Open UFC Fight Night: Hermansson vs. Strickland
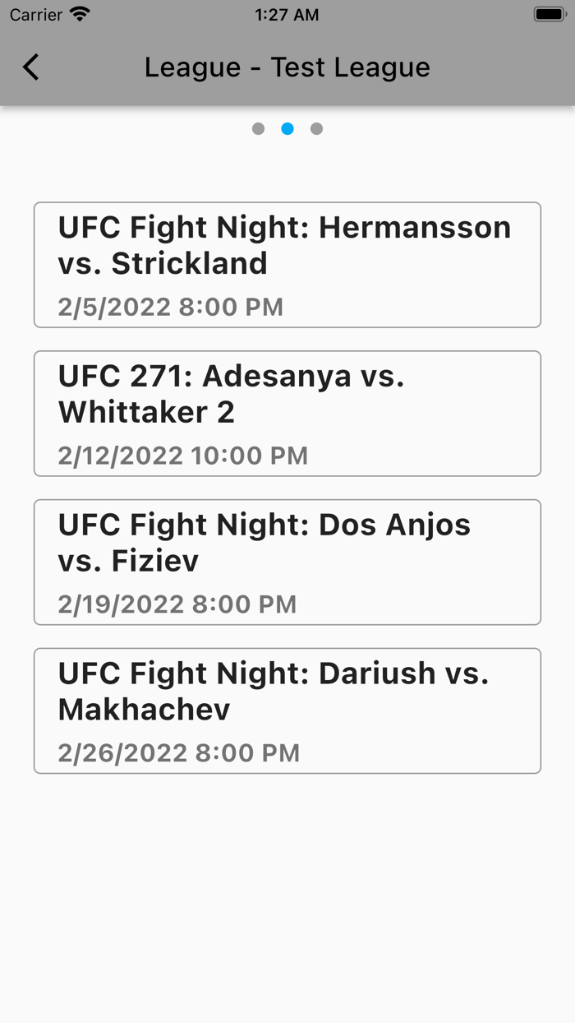 coord(287,265)
